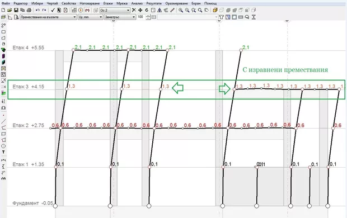
Task: Click the delete X icon
Action: (x=134, y=10)
